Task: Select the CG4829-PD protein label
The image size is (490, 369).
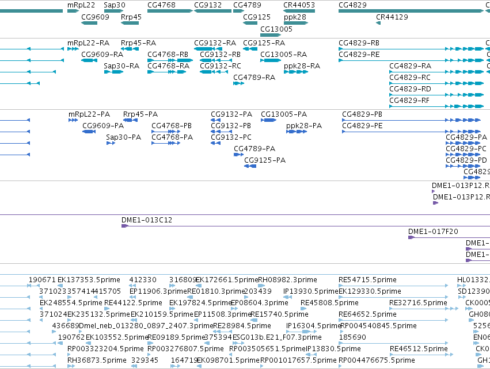Action: tap(466, 160)
